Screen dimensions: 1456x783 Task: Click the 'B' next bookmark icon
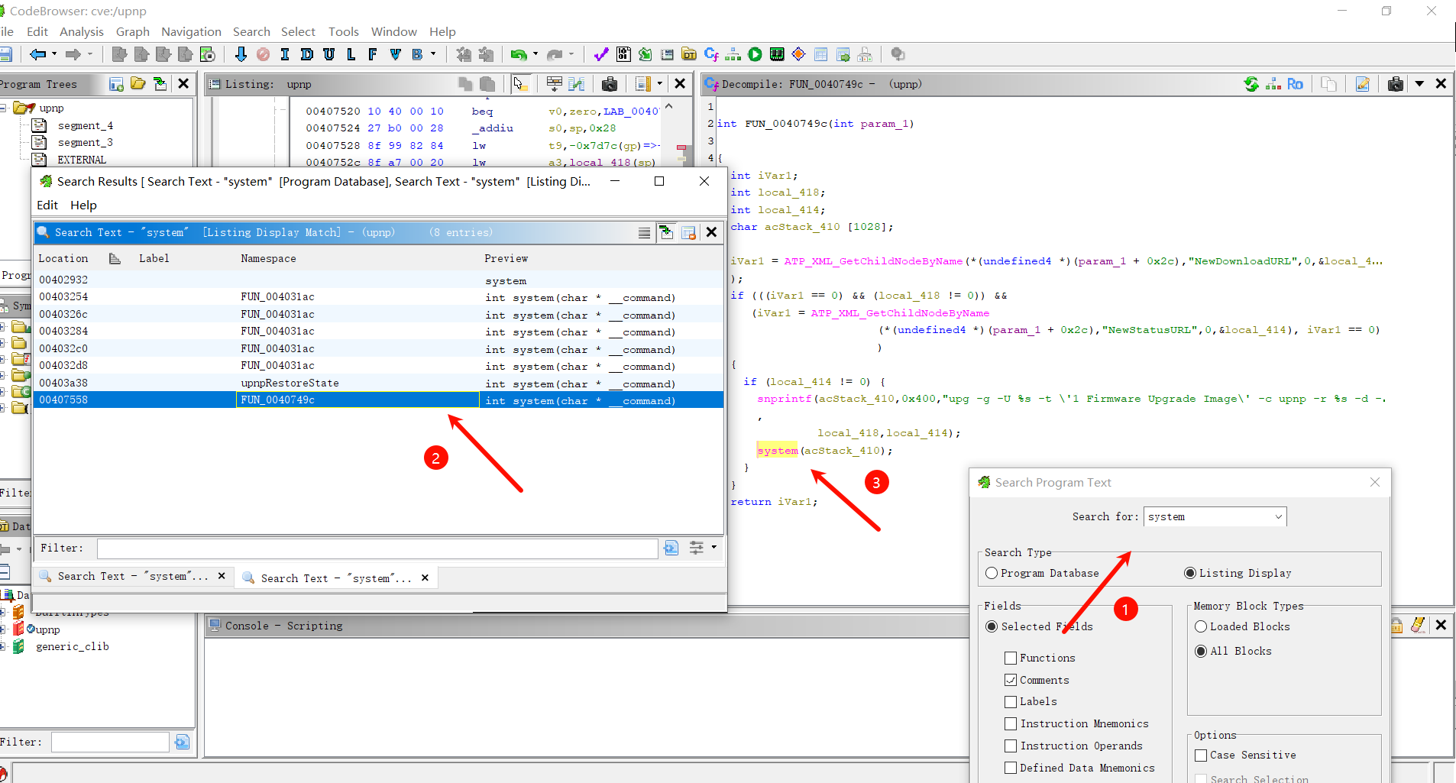[x=417, y=54]
